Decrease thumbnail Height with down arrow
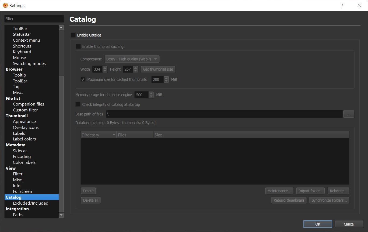Viewport: 368px width, 232px height. [x=135, y=71]
